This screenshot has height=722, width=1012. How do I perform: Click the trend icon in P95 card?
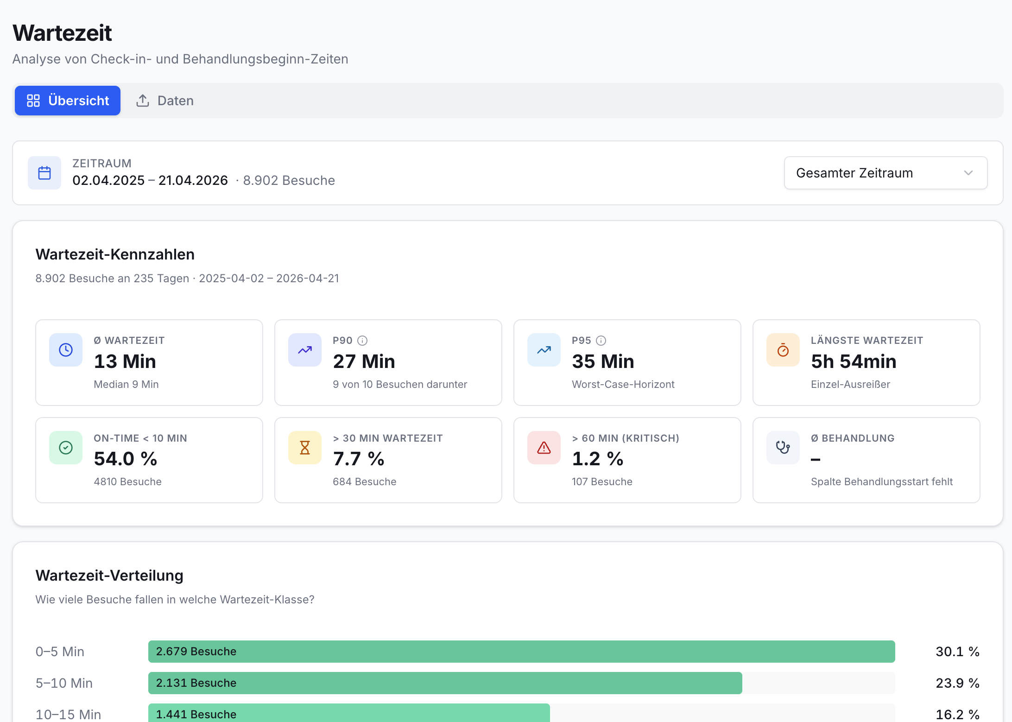point(544,350)
